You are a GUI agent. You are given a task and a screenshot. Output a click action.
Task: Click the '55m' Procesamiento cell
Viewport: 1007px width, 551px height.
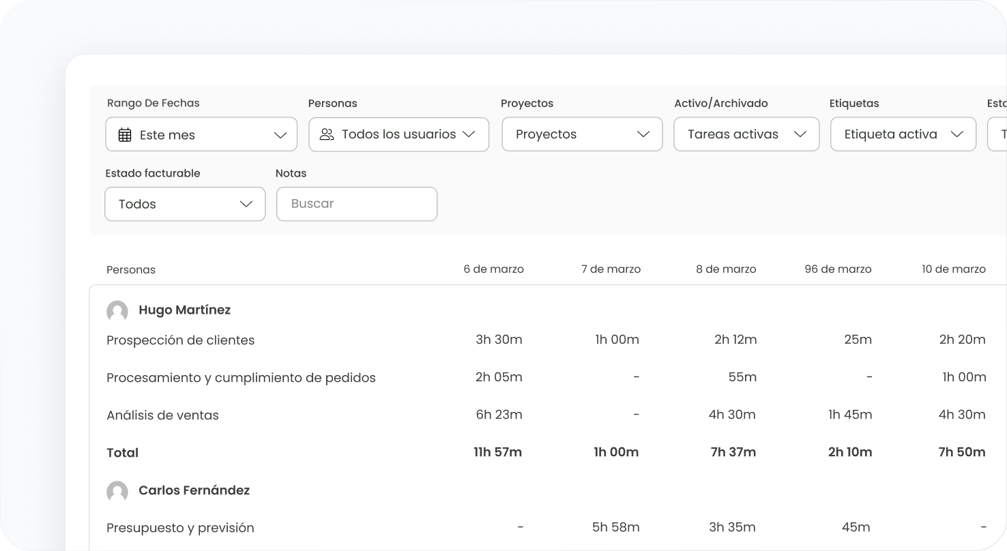[x=742, y=377]
